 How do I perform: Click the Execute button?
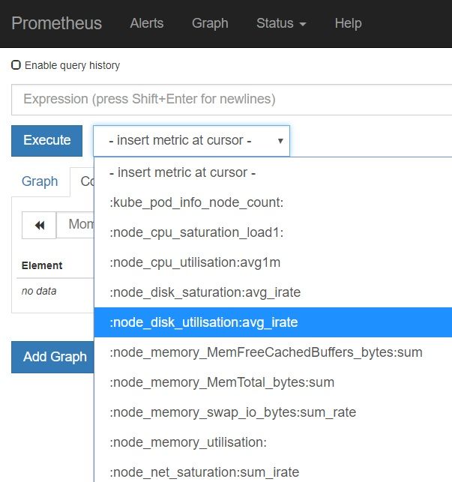[46, 141]
